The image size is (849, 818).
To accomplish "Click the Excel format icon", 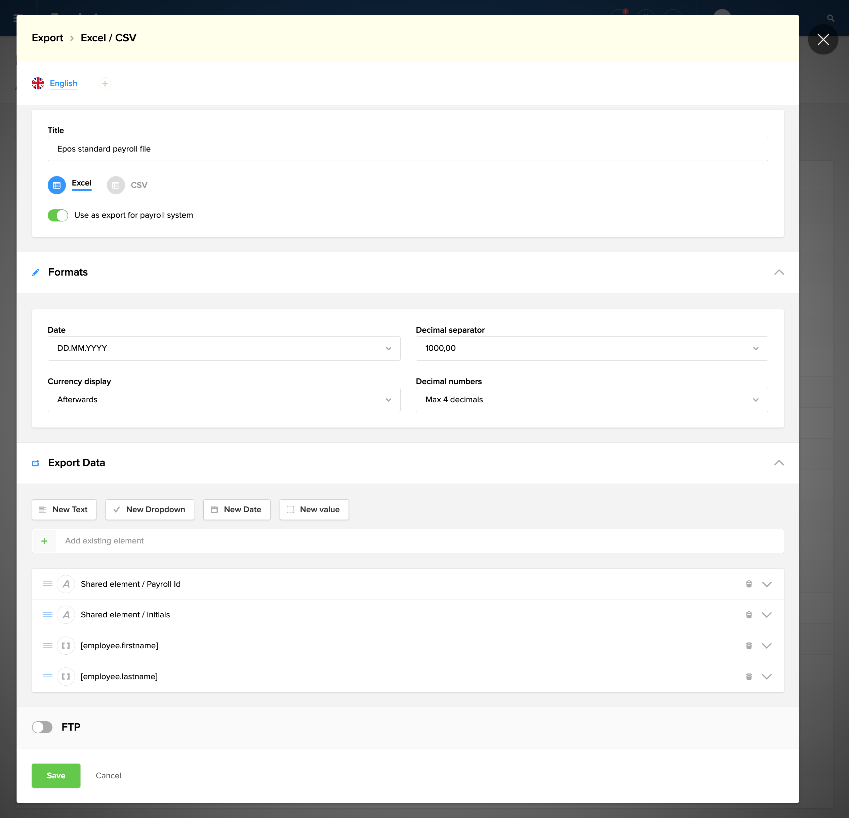I will [57, 185].
